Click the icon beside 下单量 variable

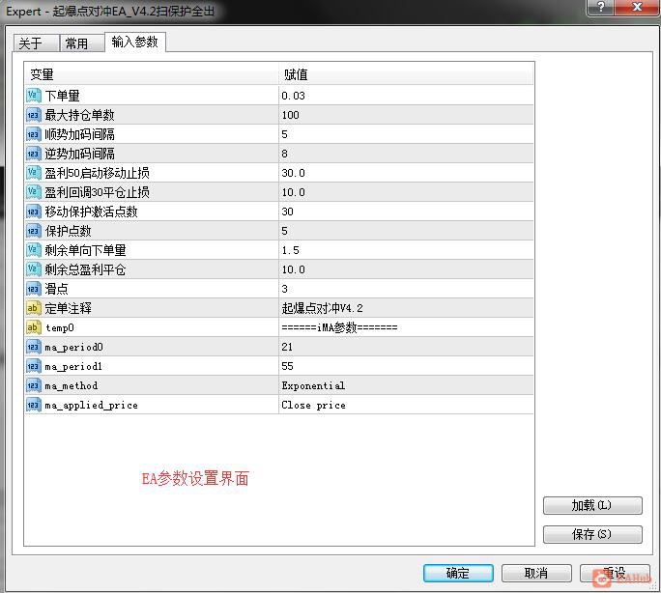click(x=33, y=96)
